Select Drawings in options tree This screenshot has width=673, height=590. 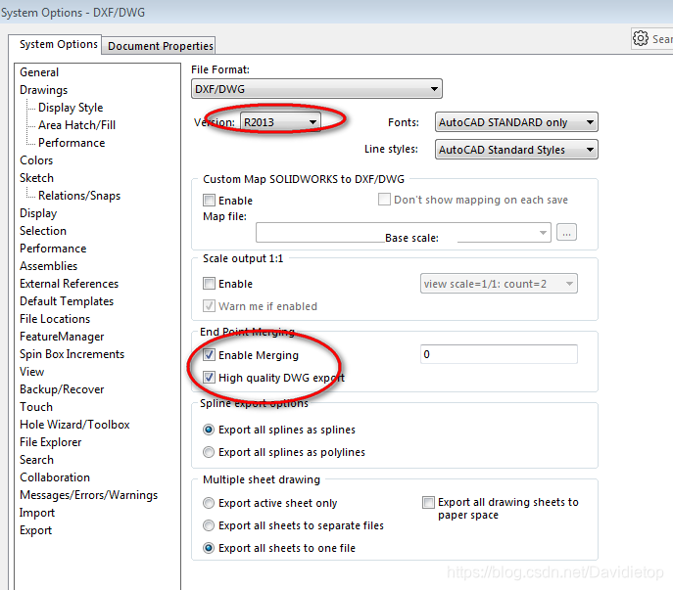[44, 90]
